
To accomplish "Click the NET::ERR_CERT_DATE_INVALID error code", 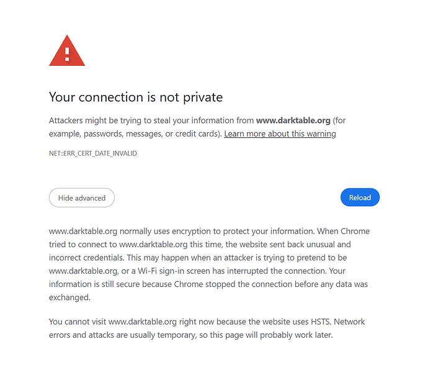I will pyautogui.click(x=93, y=153).
